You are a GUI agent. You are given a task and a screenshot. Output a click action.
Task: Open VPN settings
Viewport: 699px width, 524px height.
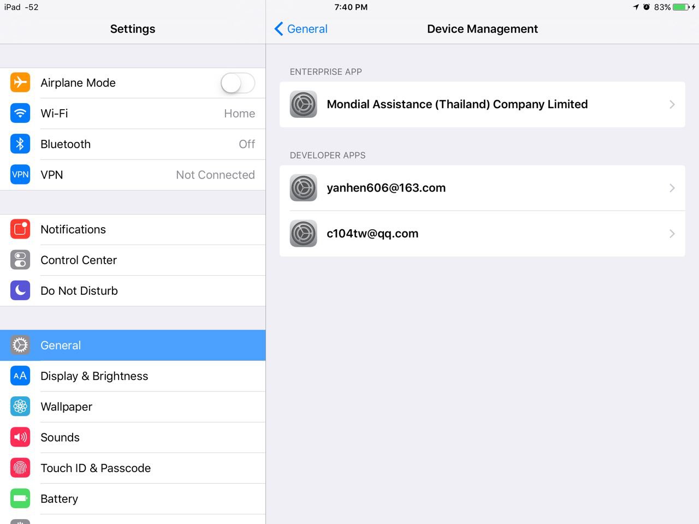click(x=133, y=175)
